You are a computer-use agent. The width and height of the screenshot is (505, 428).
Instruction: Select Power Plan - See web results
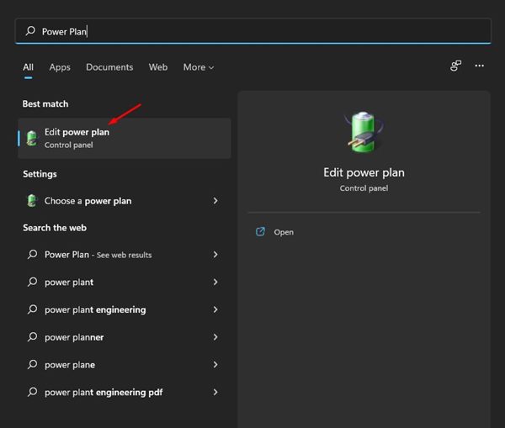coord(122,255)
